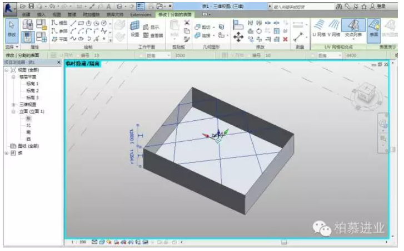Select the Reference line tool (参照)
404x251 pixels.
click(x=59, y=31)
